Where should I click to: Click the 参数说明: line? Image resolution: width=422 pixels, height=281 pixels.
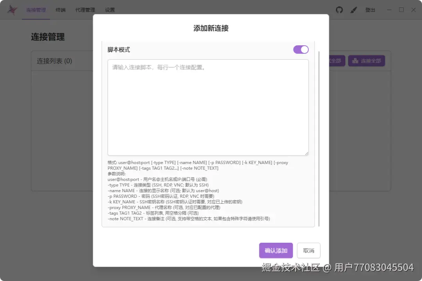point(116,174)
